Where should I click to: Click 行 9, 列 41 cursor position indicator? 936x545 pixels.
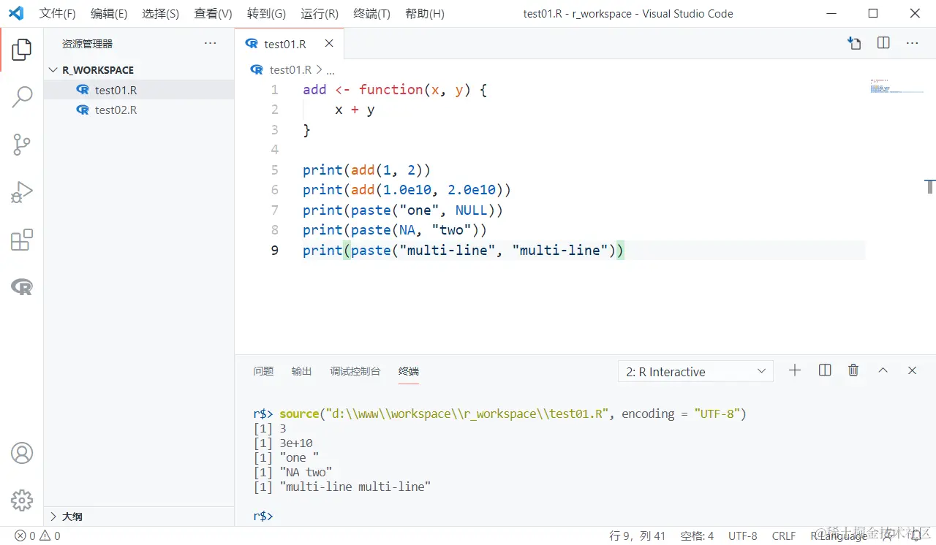click(638, 536)
